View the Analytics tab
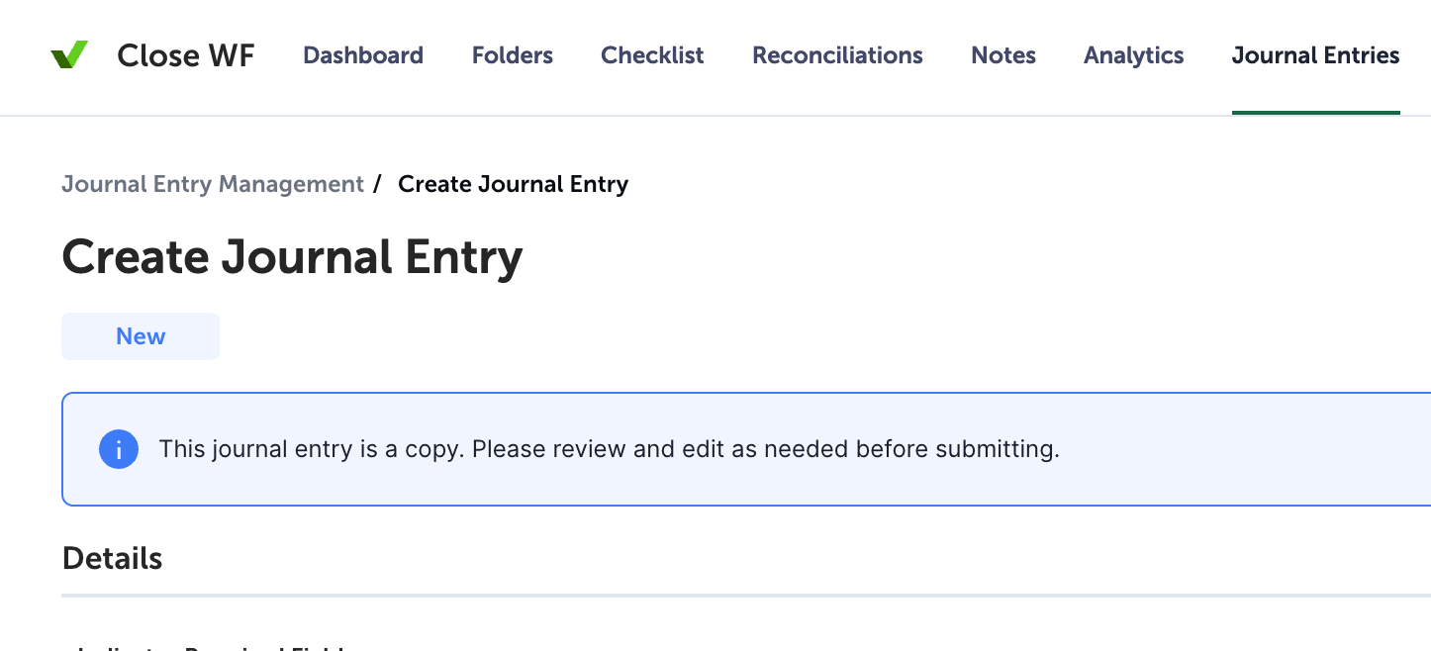Image resolution: width=1431 pixels, height=651 pixels. click(x=1134, y=55)
